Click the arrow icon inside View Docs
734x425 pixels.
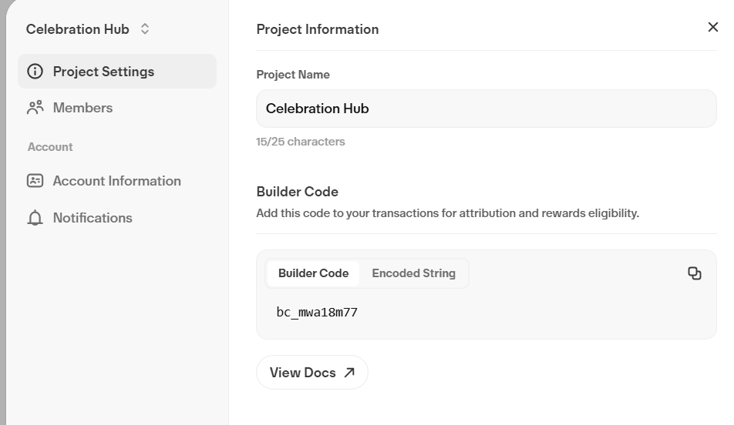click(x=349, y=373)
